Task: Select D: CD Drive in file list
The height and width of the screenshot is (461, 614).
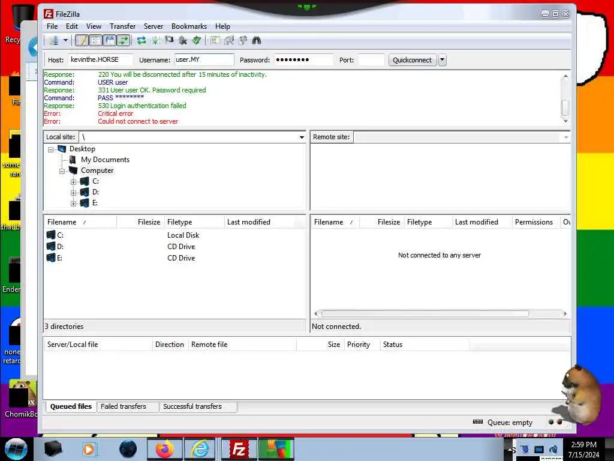Action: pos(174,247)
